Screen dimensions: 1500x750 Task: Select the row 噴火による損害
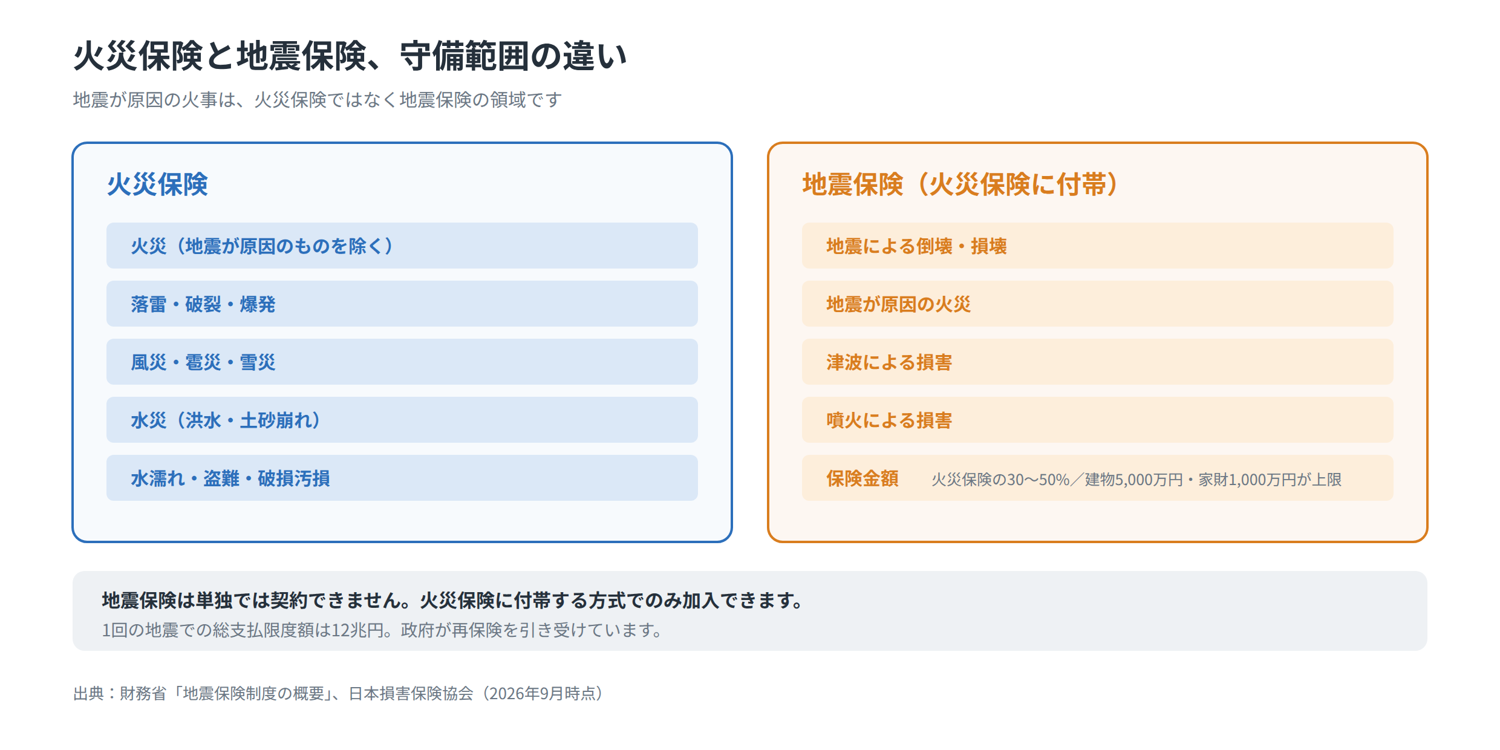[1098, 420]
